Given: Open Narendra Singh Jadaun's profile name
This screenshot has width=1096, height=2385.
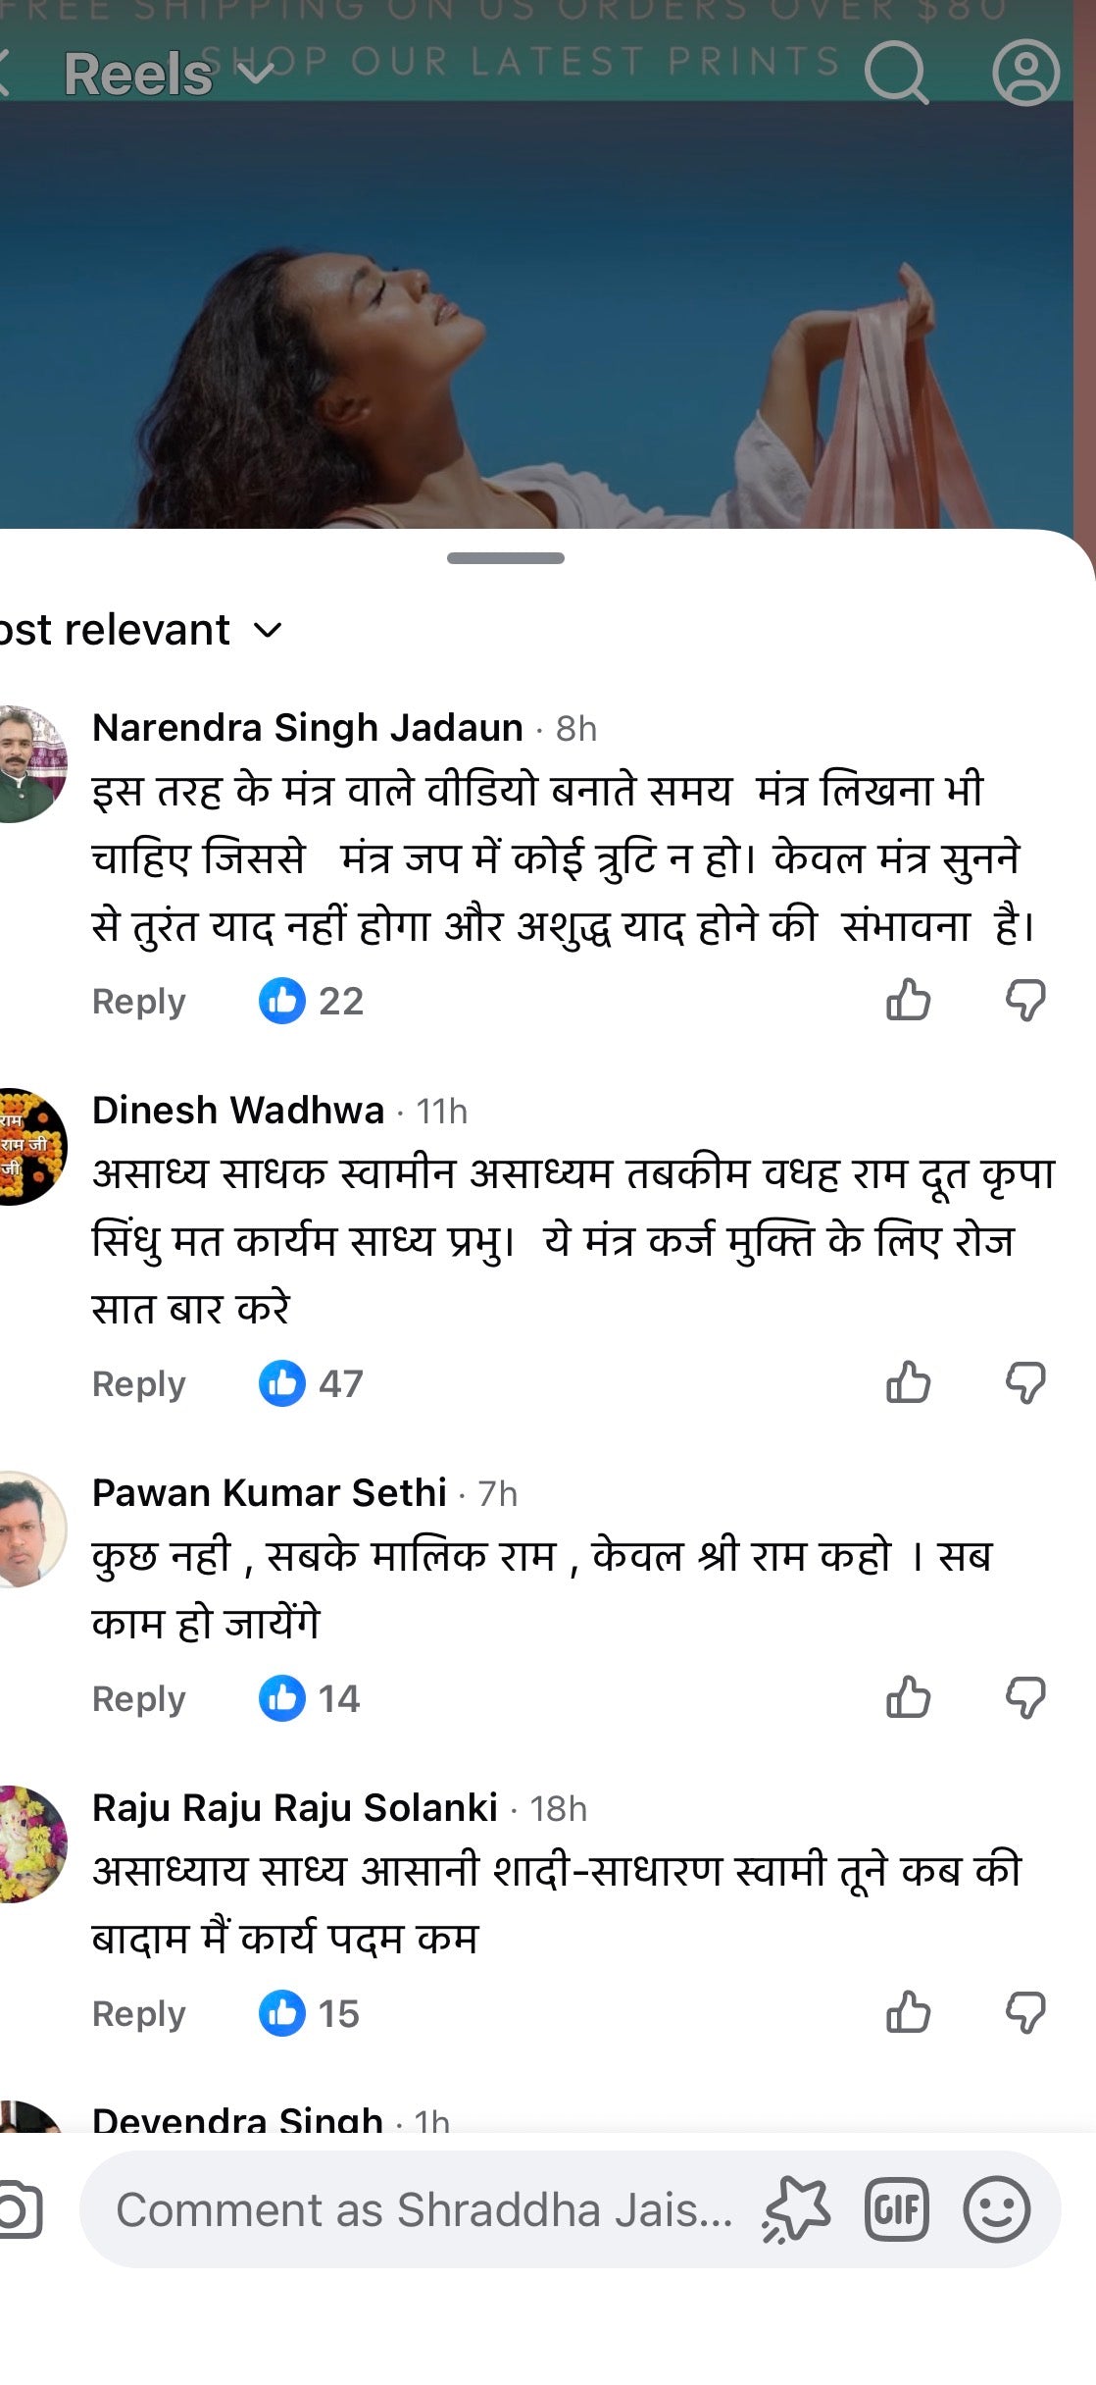Looking at the screenshot, I should point(307,728).
